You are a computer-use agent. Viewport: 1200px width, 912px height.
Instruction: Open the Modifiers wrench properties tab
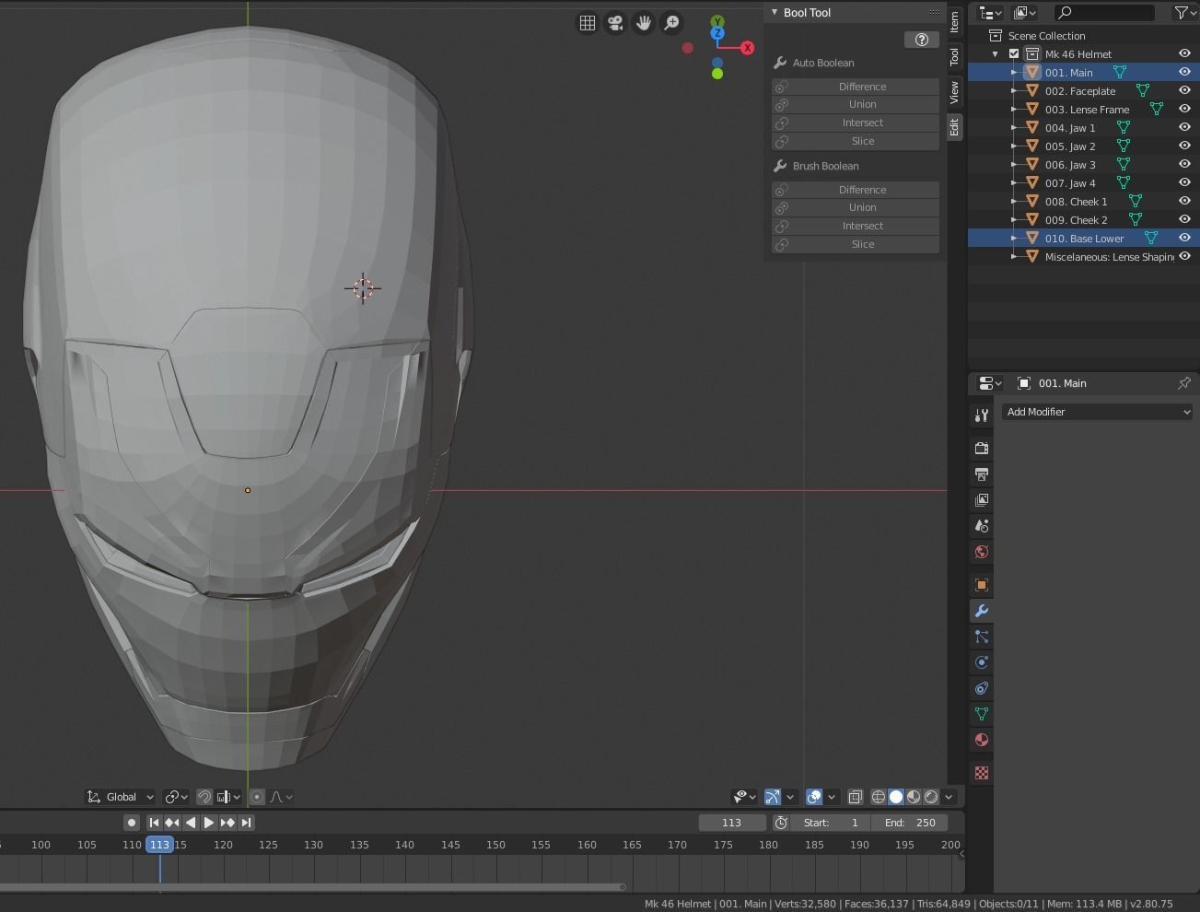pos(982,611)
